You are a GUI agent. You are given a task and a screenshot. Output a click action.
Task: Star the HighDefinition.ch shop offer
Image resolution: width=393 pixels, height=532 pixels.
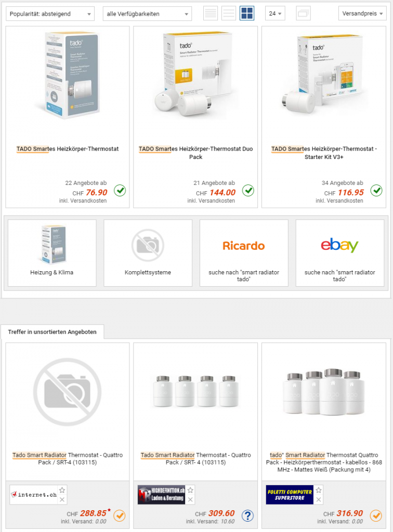click(190, 490)
